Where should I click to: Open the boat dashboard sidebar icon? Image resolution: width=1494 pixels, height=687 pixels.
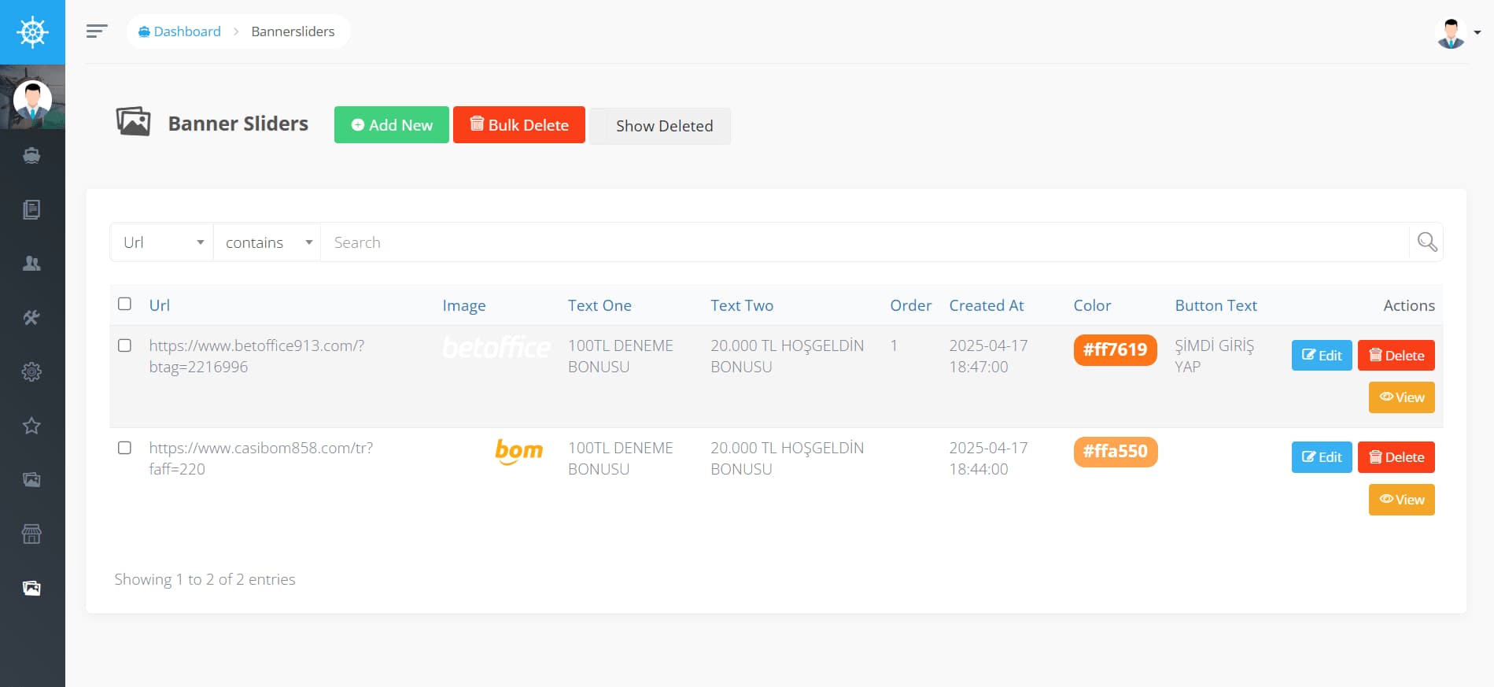point(31,155)
